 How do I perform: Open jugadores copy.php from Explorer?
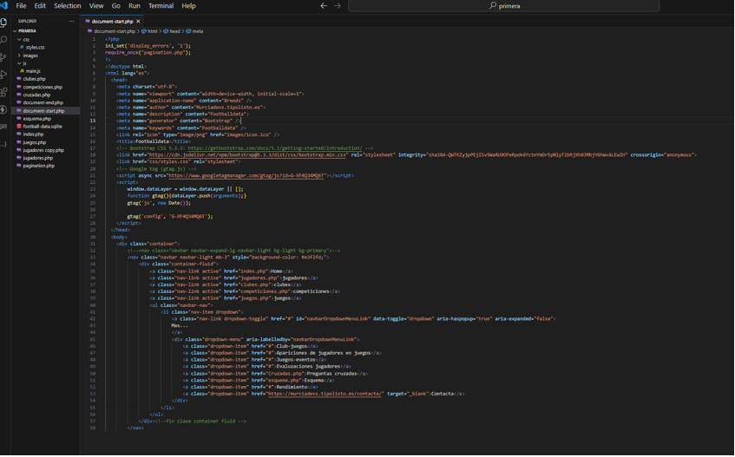click(x=43, y=150)
